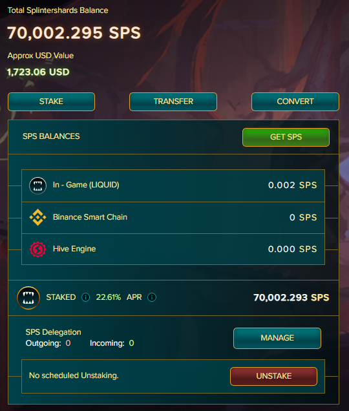Click the CONVERT button

coord(295,101)
